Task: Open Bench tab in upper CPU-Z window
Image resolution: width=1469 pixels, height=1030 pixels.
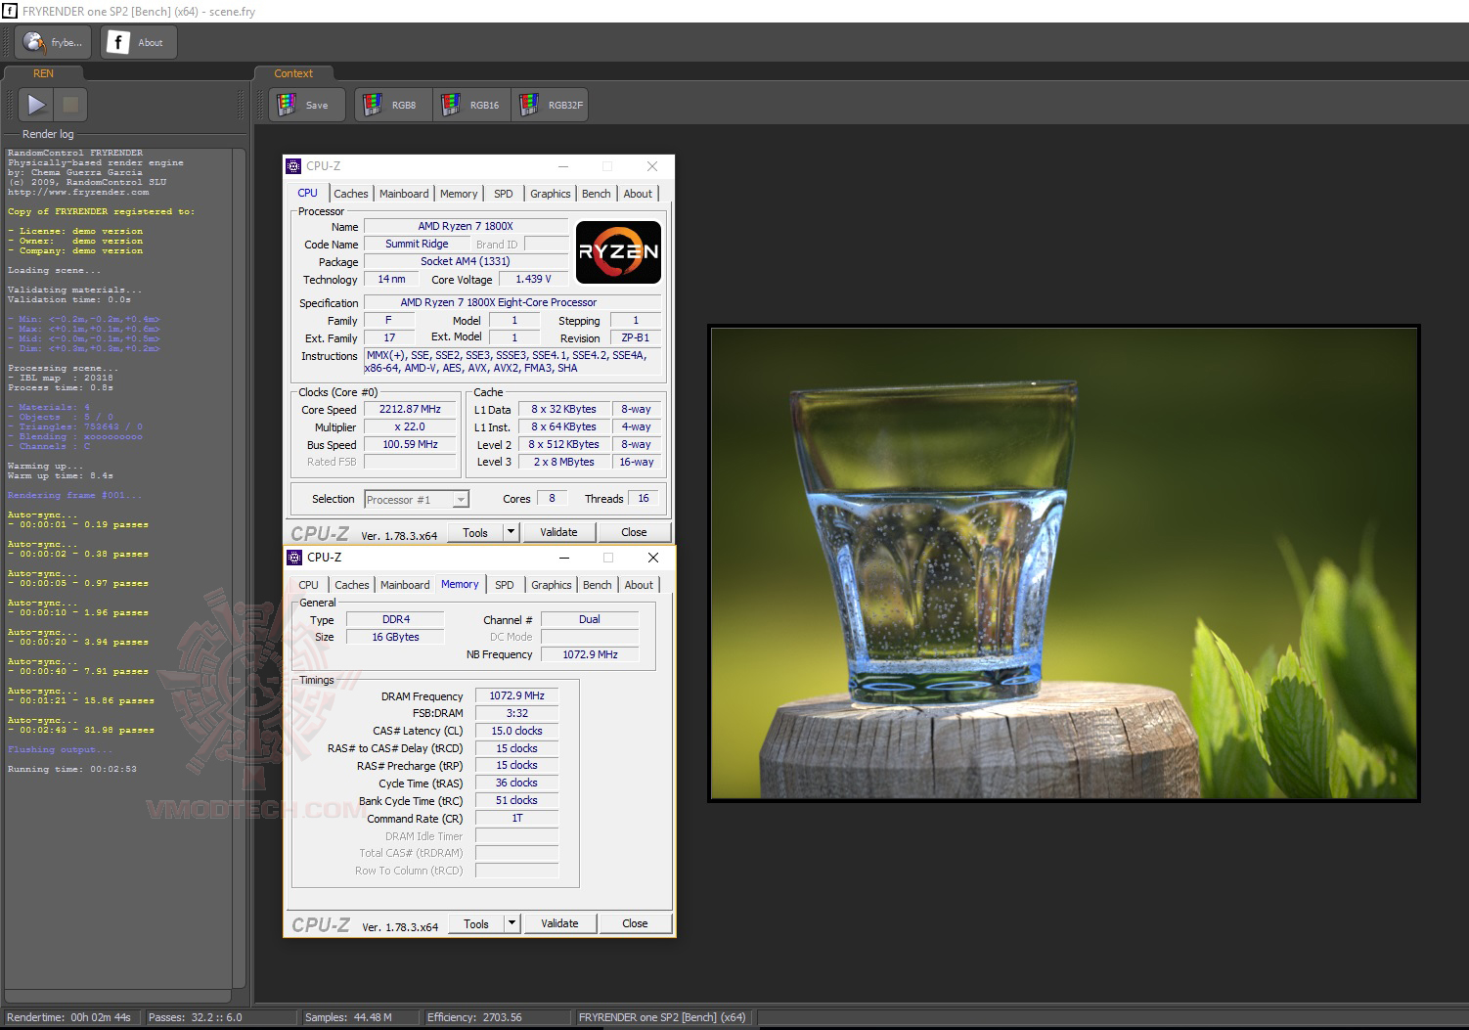Action: click(596, 194)
